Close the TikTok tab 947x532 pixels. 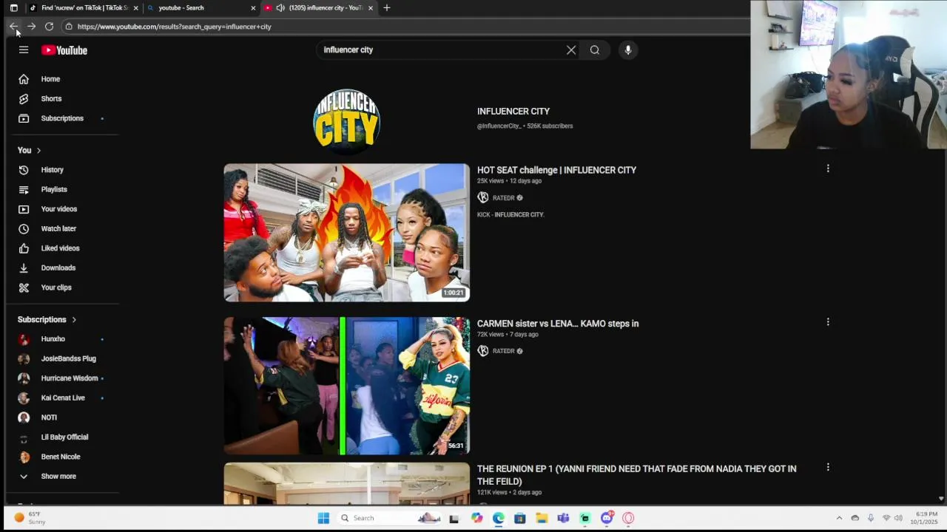[x=135, y=8]
